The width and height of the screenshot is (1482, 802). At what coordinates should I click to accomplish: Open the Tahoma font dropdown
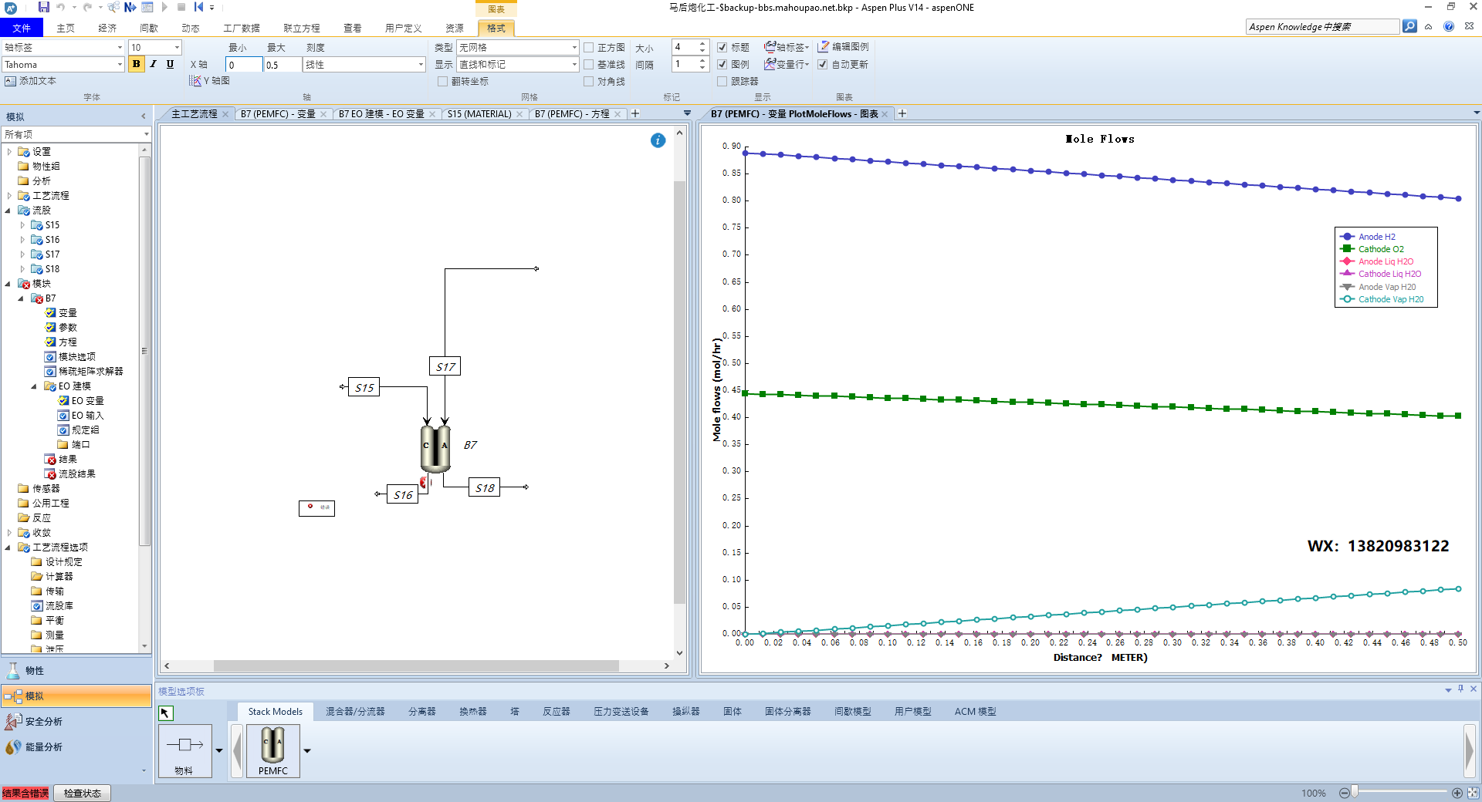click(120, 65)
